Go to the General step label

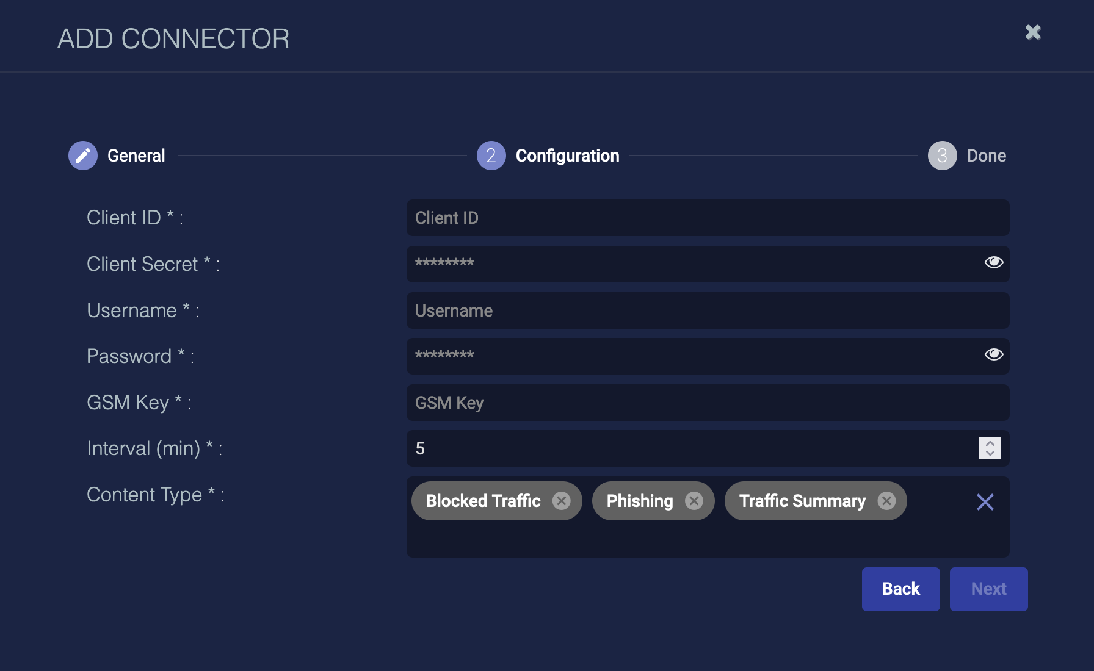(x=136, y=156)
